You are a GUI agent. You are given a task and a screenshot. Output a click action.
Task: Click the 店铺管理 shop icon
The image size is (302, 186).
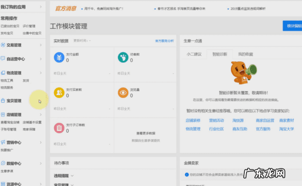click(x=3, y=115)
